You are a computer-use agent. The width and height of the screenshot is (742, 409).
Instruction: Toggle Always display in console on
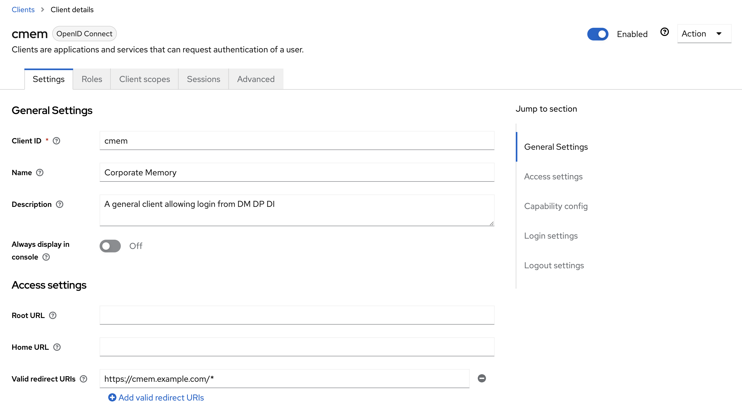pyautogui.click(x=110, y=246)
